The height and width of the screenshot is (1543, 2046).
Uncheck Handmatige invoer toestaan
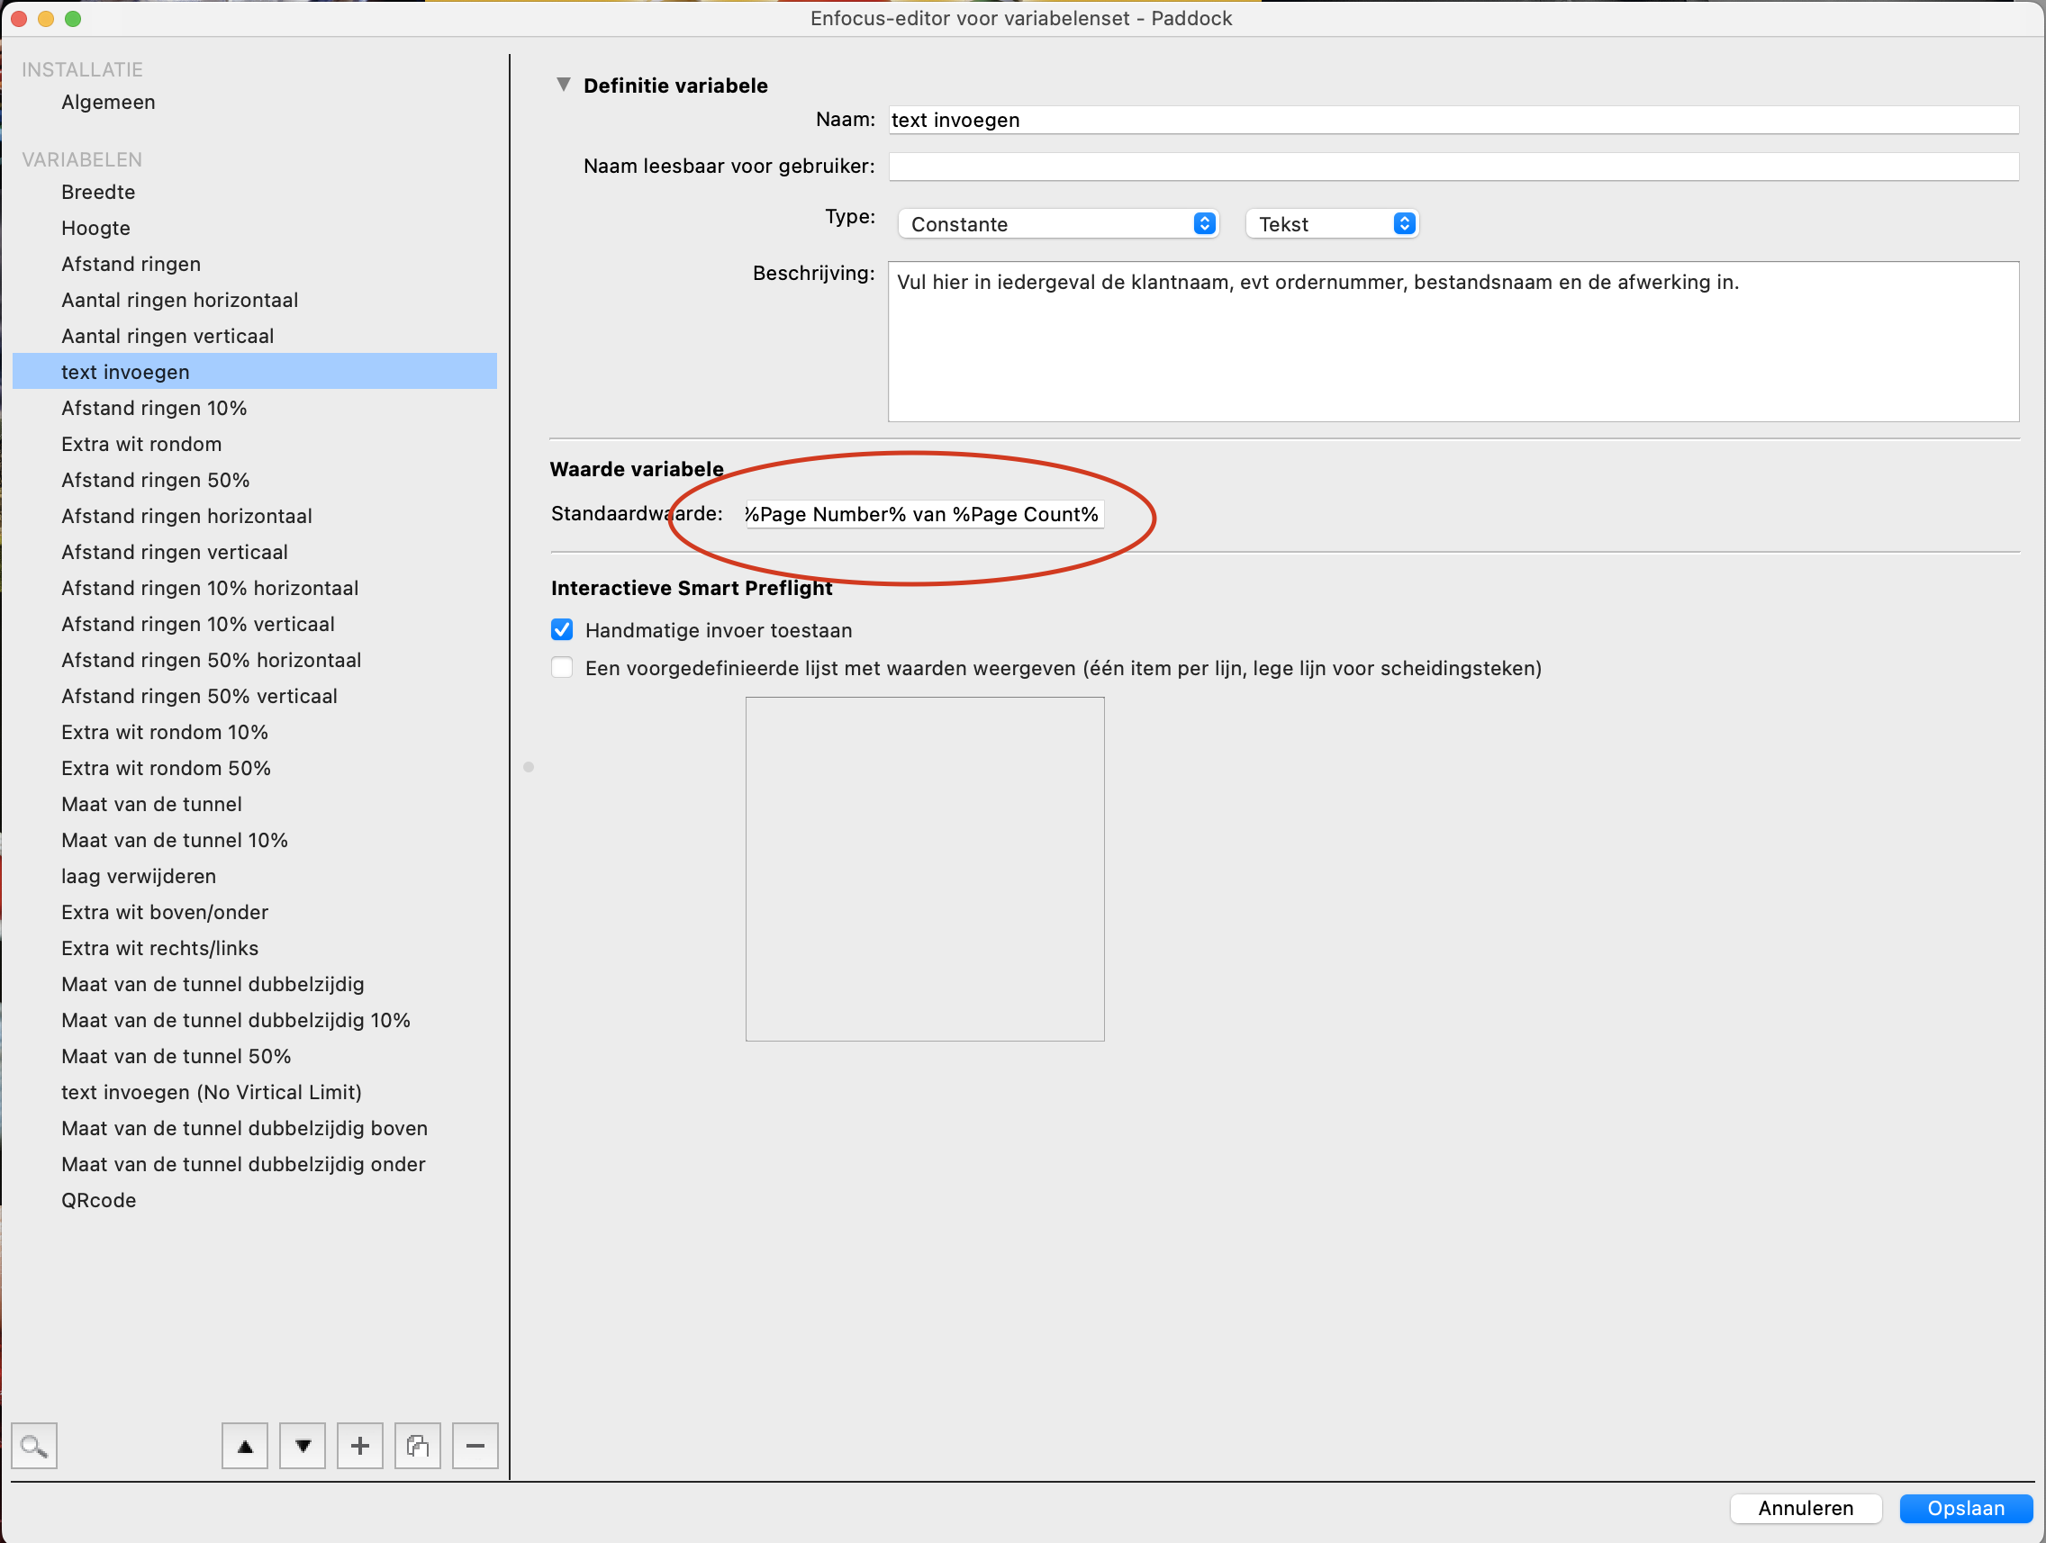coord(561,629)
